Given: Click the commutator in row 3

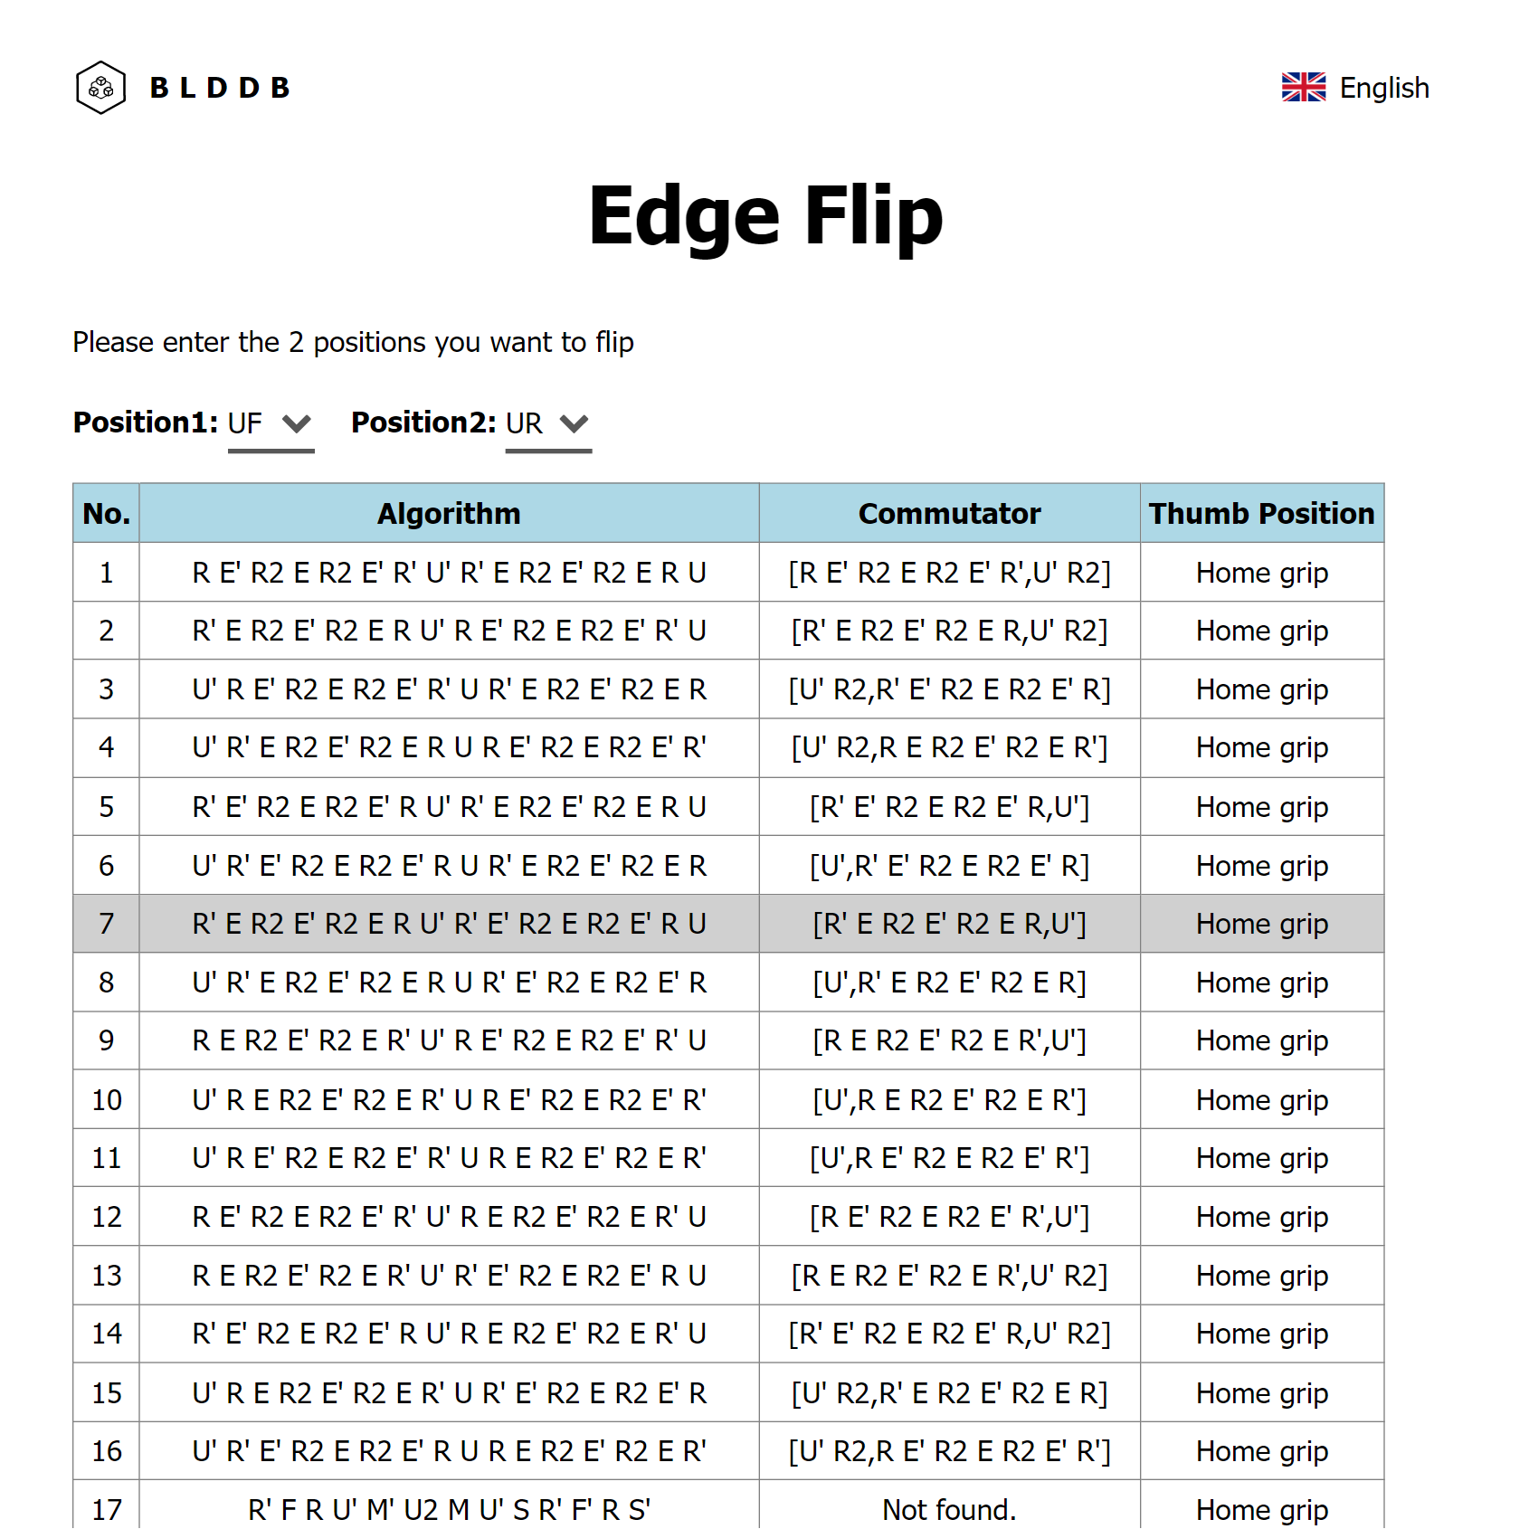Looking at the screenshot, I should 949,689.
